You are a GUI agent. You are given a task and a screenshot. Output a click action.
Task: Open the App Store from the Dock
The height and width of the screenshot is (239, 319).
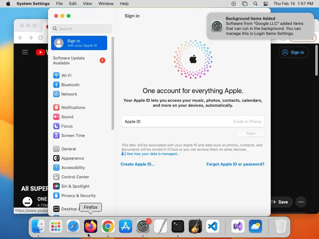126,226
